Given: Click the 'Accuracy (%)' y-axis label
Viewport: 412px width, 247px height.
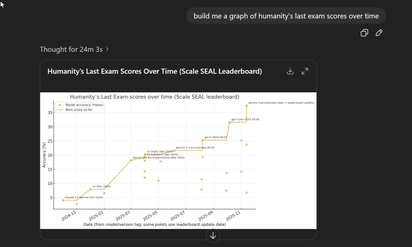Looking at the screenshot, I should 44,155.
